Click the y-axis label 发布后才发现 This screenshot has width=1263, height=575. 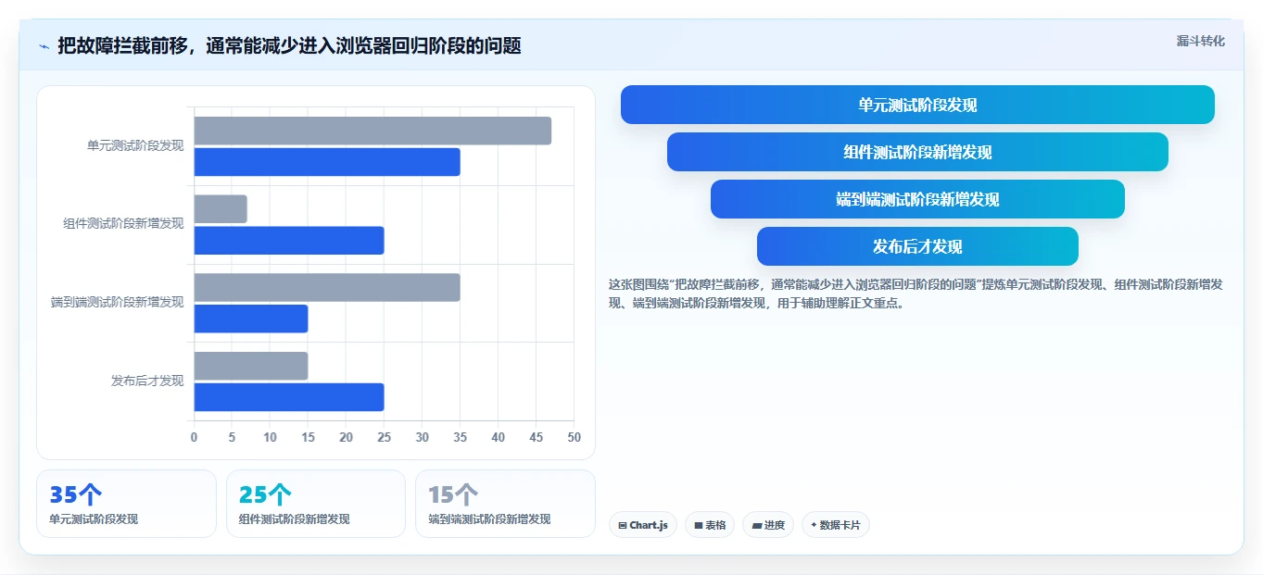click(147, 381)
